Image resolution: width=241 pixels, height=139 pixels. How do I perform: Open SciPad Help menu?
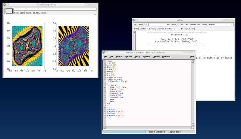[x=192, y=56]
